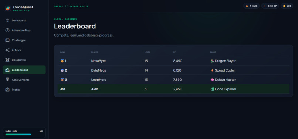
Task: Select player Alex in highlighted row
Action: click(x=94, y=89)
